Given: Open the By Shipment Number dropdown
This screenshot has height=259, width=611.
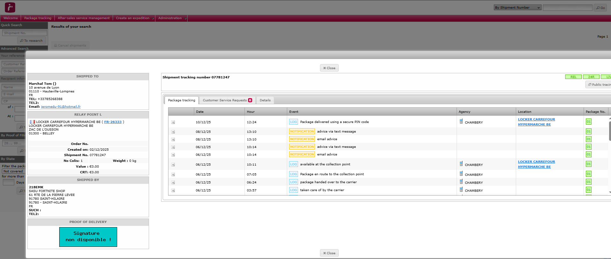Looking at the screenshot, I should (517, 8).
